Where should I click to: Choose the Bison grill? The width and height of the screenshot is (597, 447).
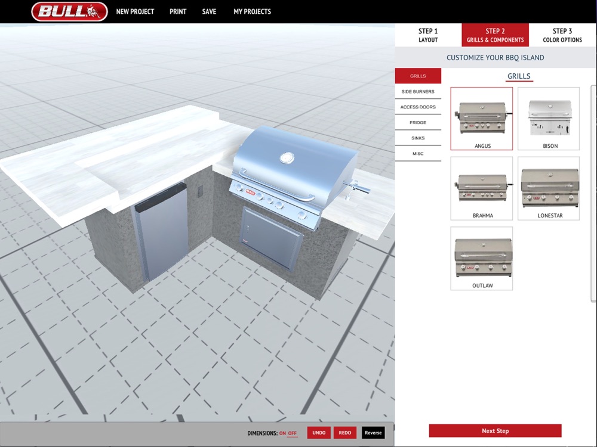point(549,119)
